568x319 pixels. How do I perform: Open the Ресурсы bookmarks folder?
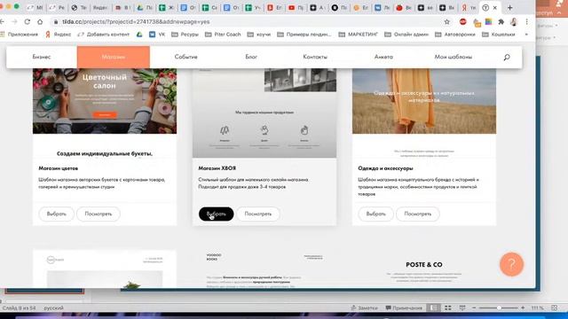pyautogui.click(x=185, y=35)
